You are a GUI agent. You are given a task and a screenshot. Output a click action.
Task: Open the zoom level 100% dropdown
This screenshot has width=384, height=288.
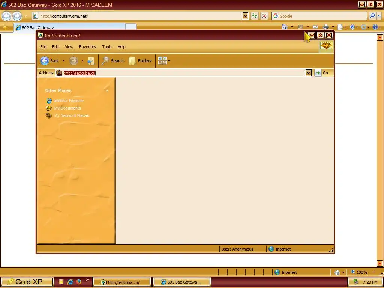(374, 272)
